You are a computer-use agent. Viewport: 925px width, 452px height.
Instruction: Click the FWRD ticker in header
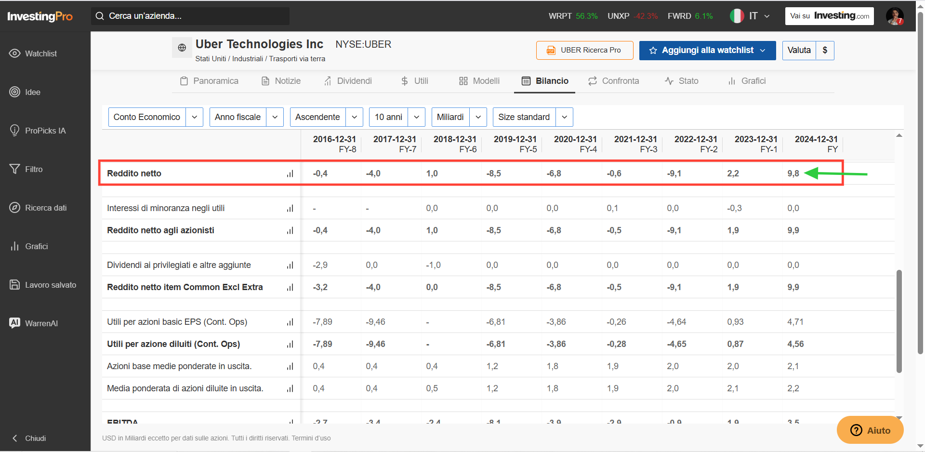[690, 16]
